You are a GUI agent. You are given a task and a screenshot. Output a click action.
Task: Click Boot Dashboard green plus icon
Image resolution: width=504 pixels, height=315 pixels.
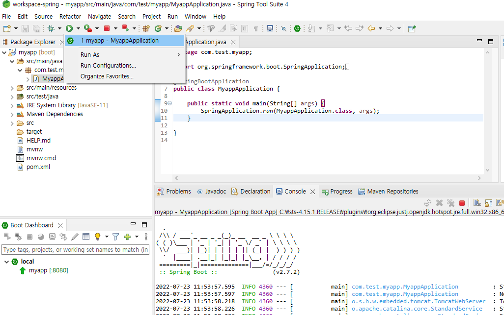pyautogui.click(x=127, y=237)
